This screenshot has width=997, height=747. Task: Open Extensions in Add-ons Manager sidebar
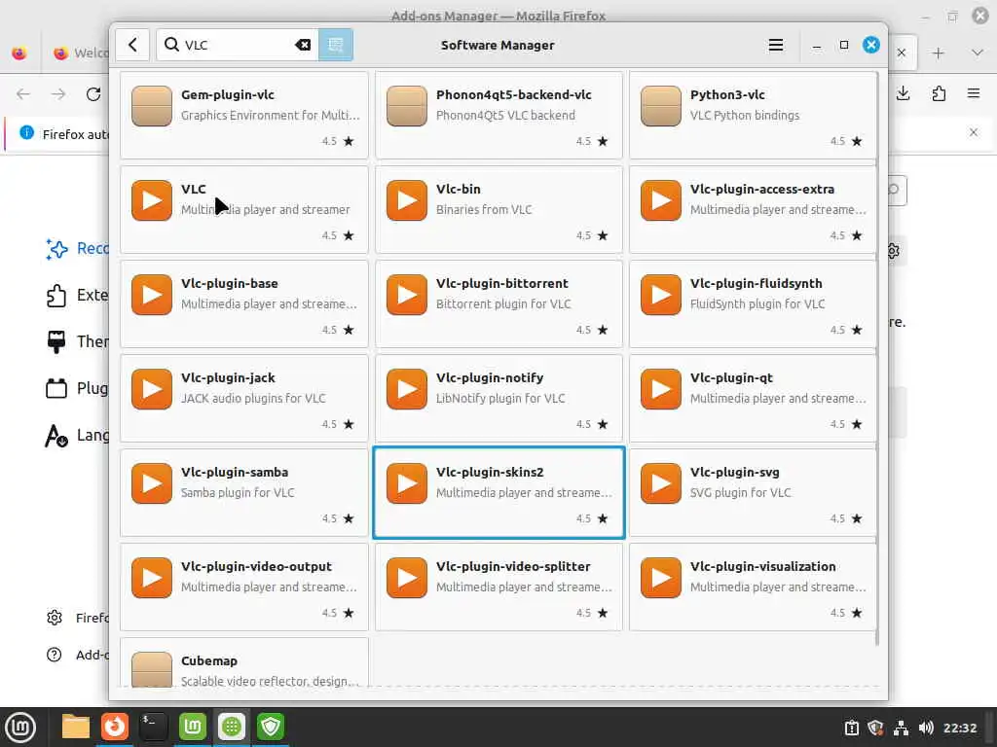[x=77, y=296]
